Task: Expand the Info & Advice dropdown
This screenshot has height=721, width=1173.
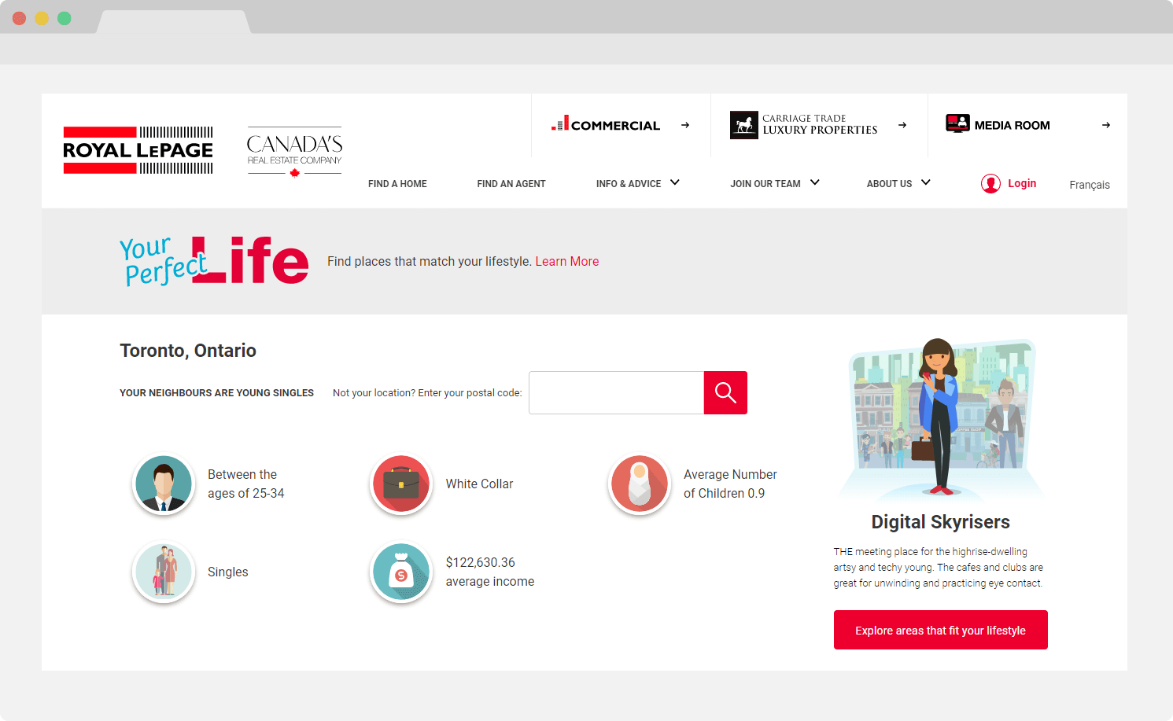Action: (x=637, y=183)
